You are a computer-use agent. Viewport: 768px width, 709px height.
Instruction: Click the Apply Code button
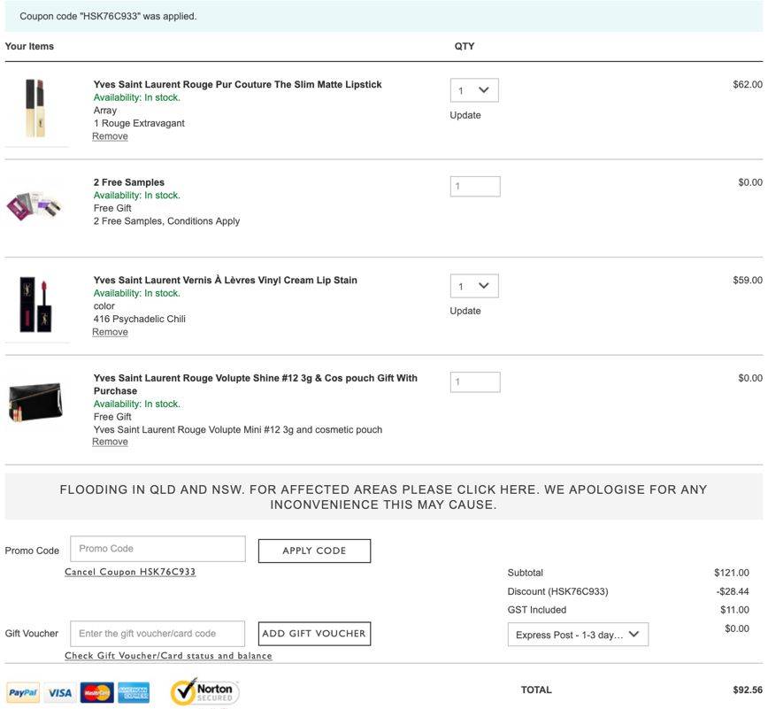314,551
